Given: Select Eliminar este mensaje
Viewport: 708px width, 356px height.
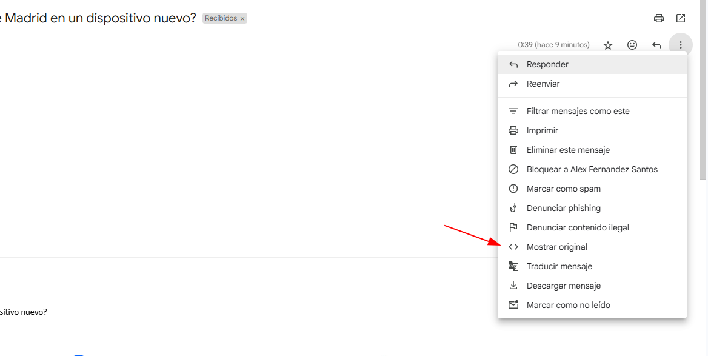Looking at the screenshot, I should pyautogui.click(x=592, y=150).
